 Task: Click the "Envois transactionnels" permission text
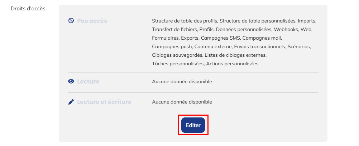coord(265,46)
